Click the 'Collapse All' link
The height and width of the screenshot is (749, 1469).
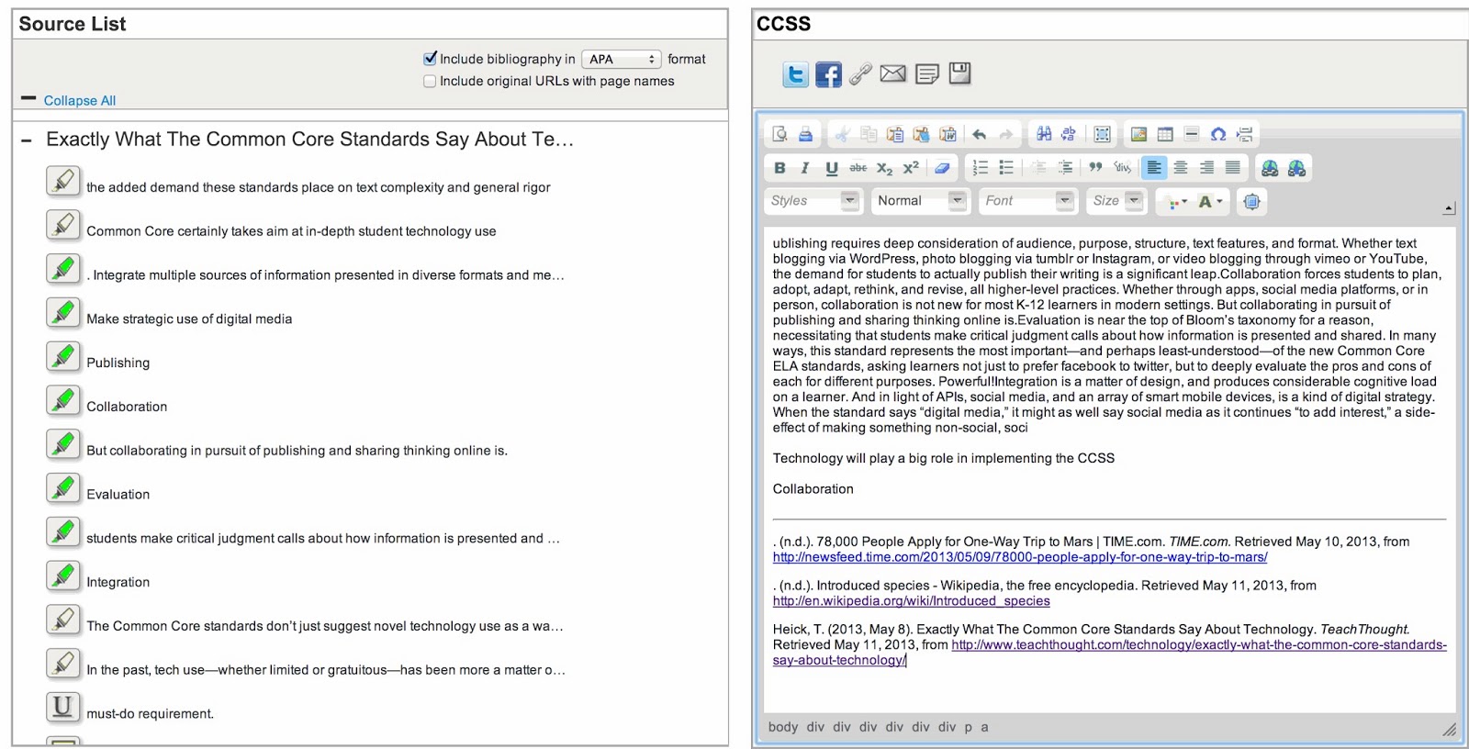click(x=80, y=101)
